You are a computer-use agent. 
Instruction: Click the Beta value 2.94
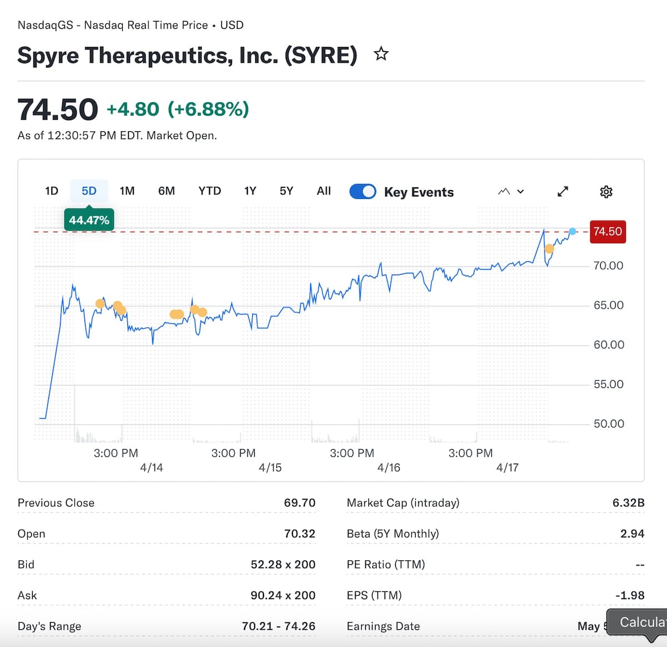click(x=633, y=534)
